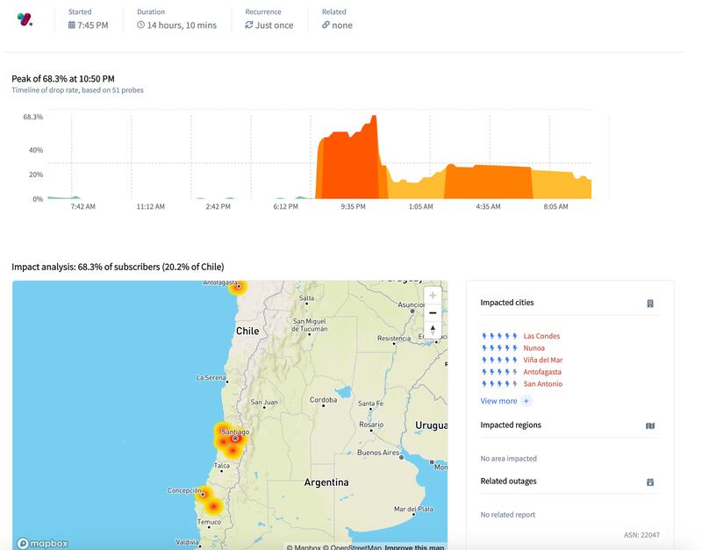Click the link icon under Related
The image size is (702, 550).
tap(326, 25)
